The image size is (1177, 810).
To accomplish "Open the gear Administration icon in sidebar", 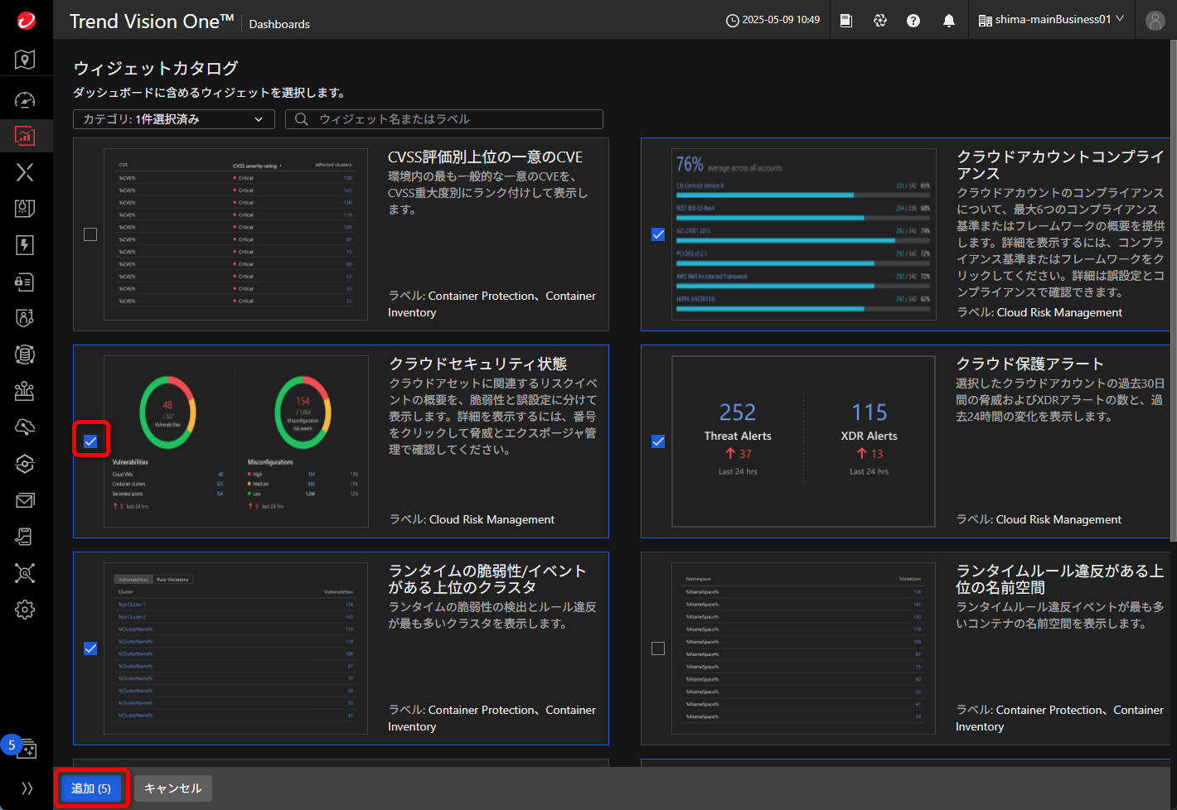I will [x=25, y=610].
